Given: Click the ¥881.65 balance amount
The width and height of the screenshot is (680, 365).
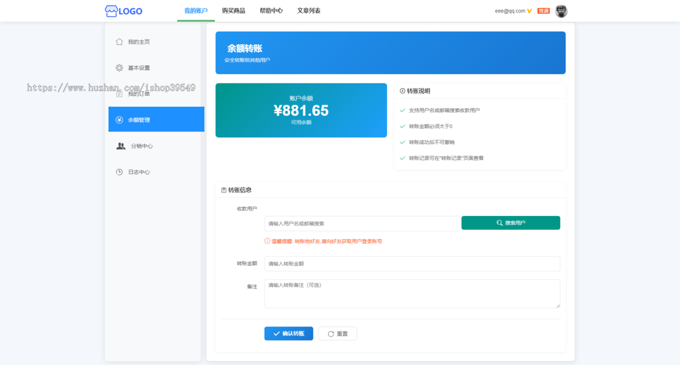Looking at the screenshot, I should (x=301, y=111).
